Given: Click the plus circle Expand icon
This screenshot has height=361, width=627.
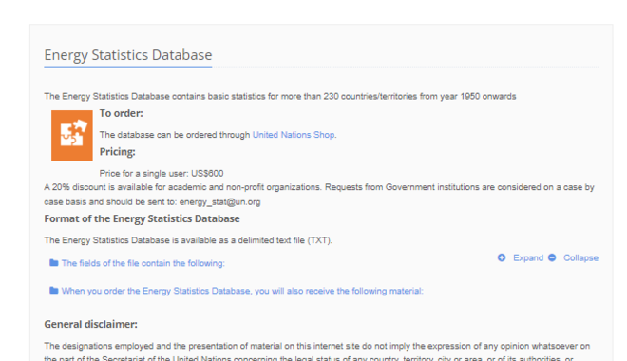Looking at the screenshot, I should coord(502,257).
